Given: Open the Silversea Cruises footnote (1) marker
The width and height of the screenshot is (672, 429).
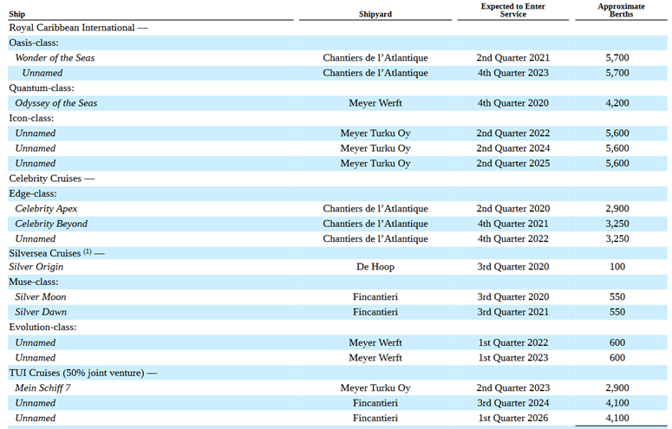Looking at the screenshot, I should point(87,251).
